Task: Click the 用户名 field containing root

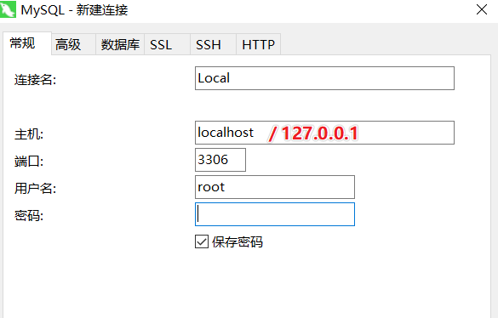Action: click(x=275, y=187)
